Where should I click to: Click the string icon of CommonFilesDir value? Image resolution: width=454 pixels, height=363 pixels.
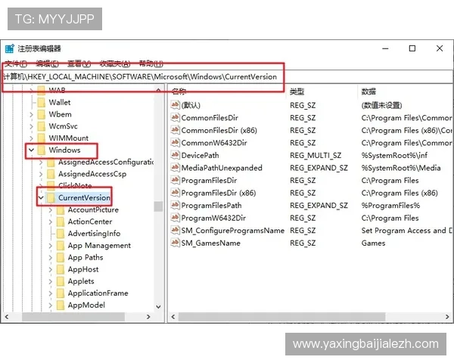pos(175,117)
